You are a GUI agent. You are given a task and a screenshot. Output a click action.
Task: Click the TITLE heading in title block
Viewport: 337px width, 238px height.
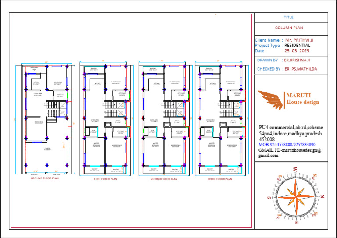coord(288,17)
